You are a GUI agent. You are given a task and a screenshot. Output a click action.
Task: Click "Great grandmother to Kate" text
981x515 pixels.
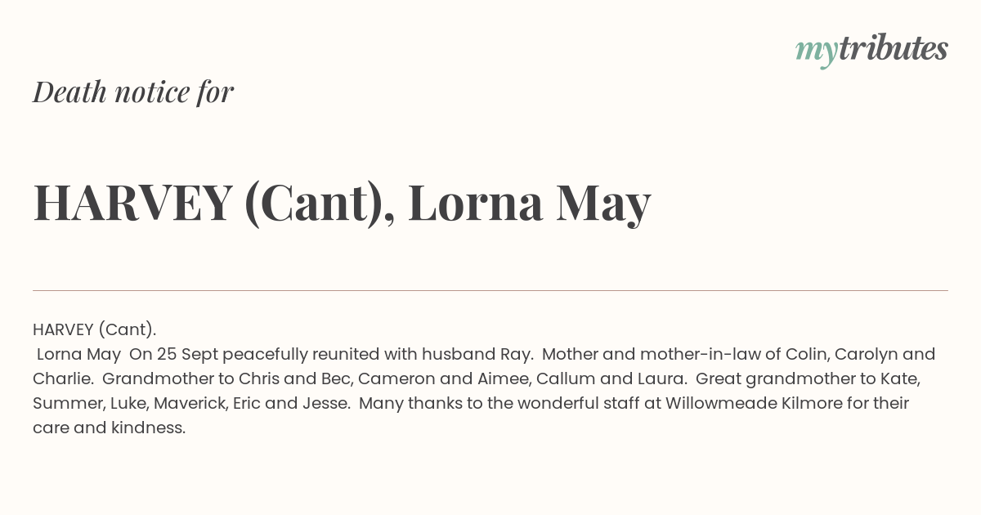point(808,378)
